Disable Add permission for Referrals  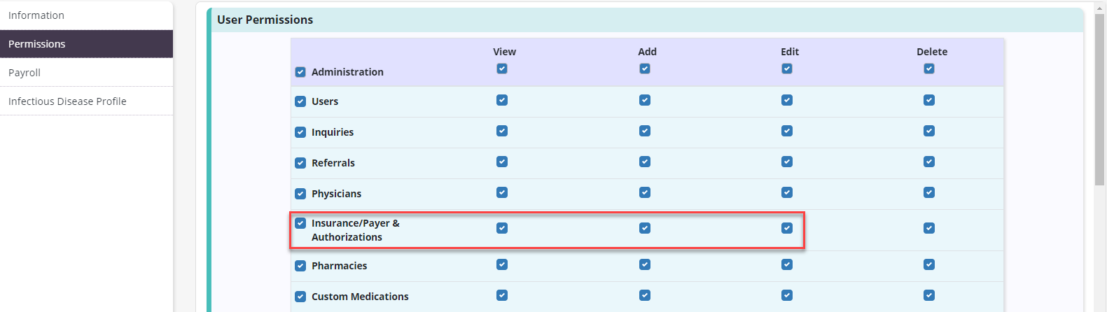645,162
